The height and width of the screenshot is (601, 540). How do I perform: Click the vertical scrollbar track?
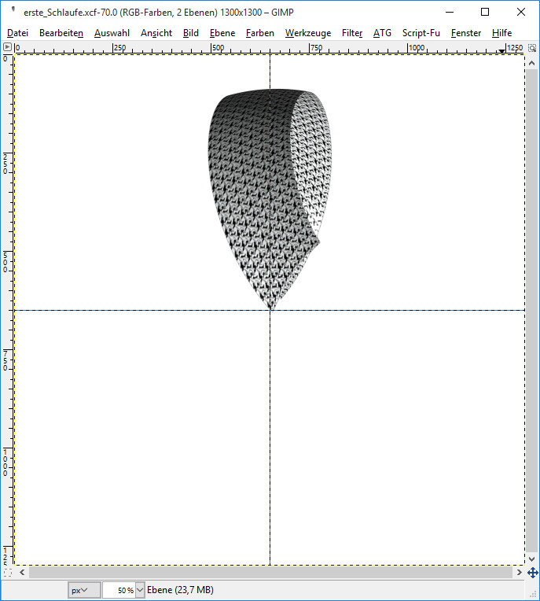[x=532, y=315]
